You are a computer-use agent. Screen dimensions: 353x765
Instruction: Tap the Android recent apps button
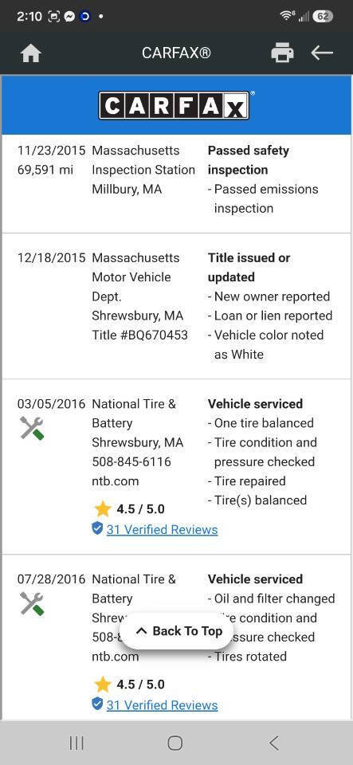76,743
